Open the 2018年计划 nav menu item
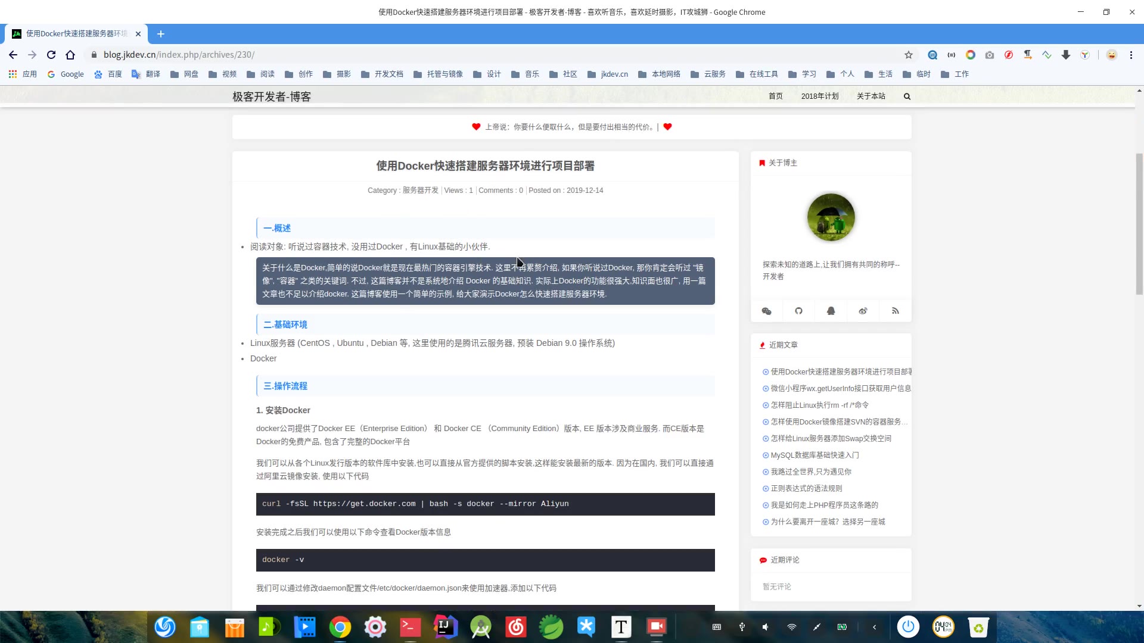The height and width of the screenshot is (643, 1144). (819, 96)
